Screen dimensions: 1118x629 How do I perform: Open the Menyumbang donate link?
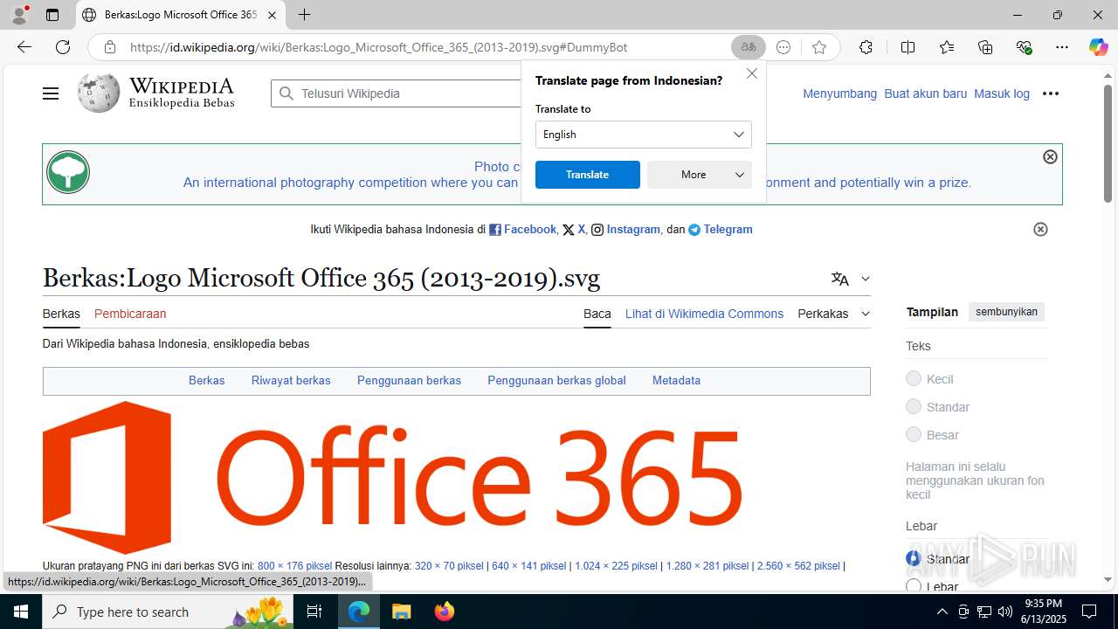(839, 93)
